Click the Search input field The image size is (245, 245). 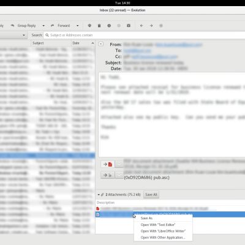[145, 35]
